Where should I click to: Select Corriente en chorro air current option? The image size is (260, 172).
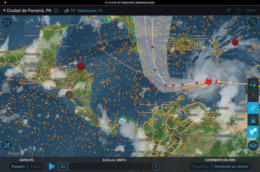coord(231,166)
